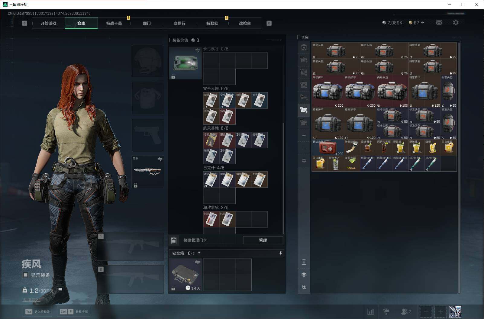Switch to the 开始游戏 tab
This screenshot has height=319, width=484.
pos(49,23)
